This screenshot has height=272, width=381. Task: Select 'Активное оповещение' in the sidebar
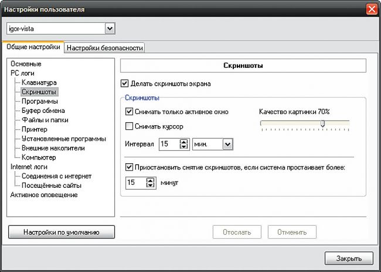pos(44,195)
